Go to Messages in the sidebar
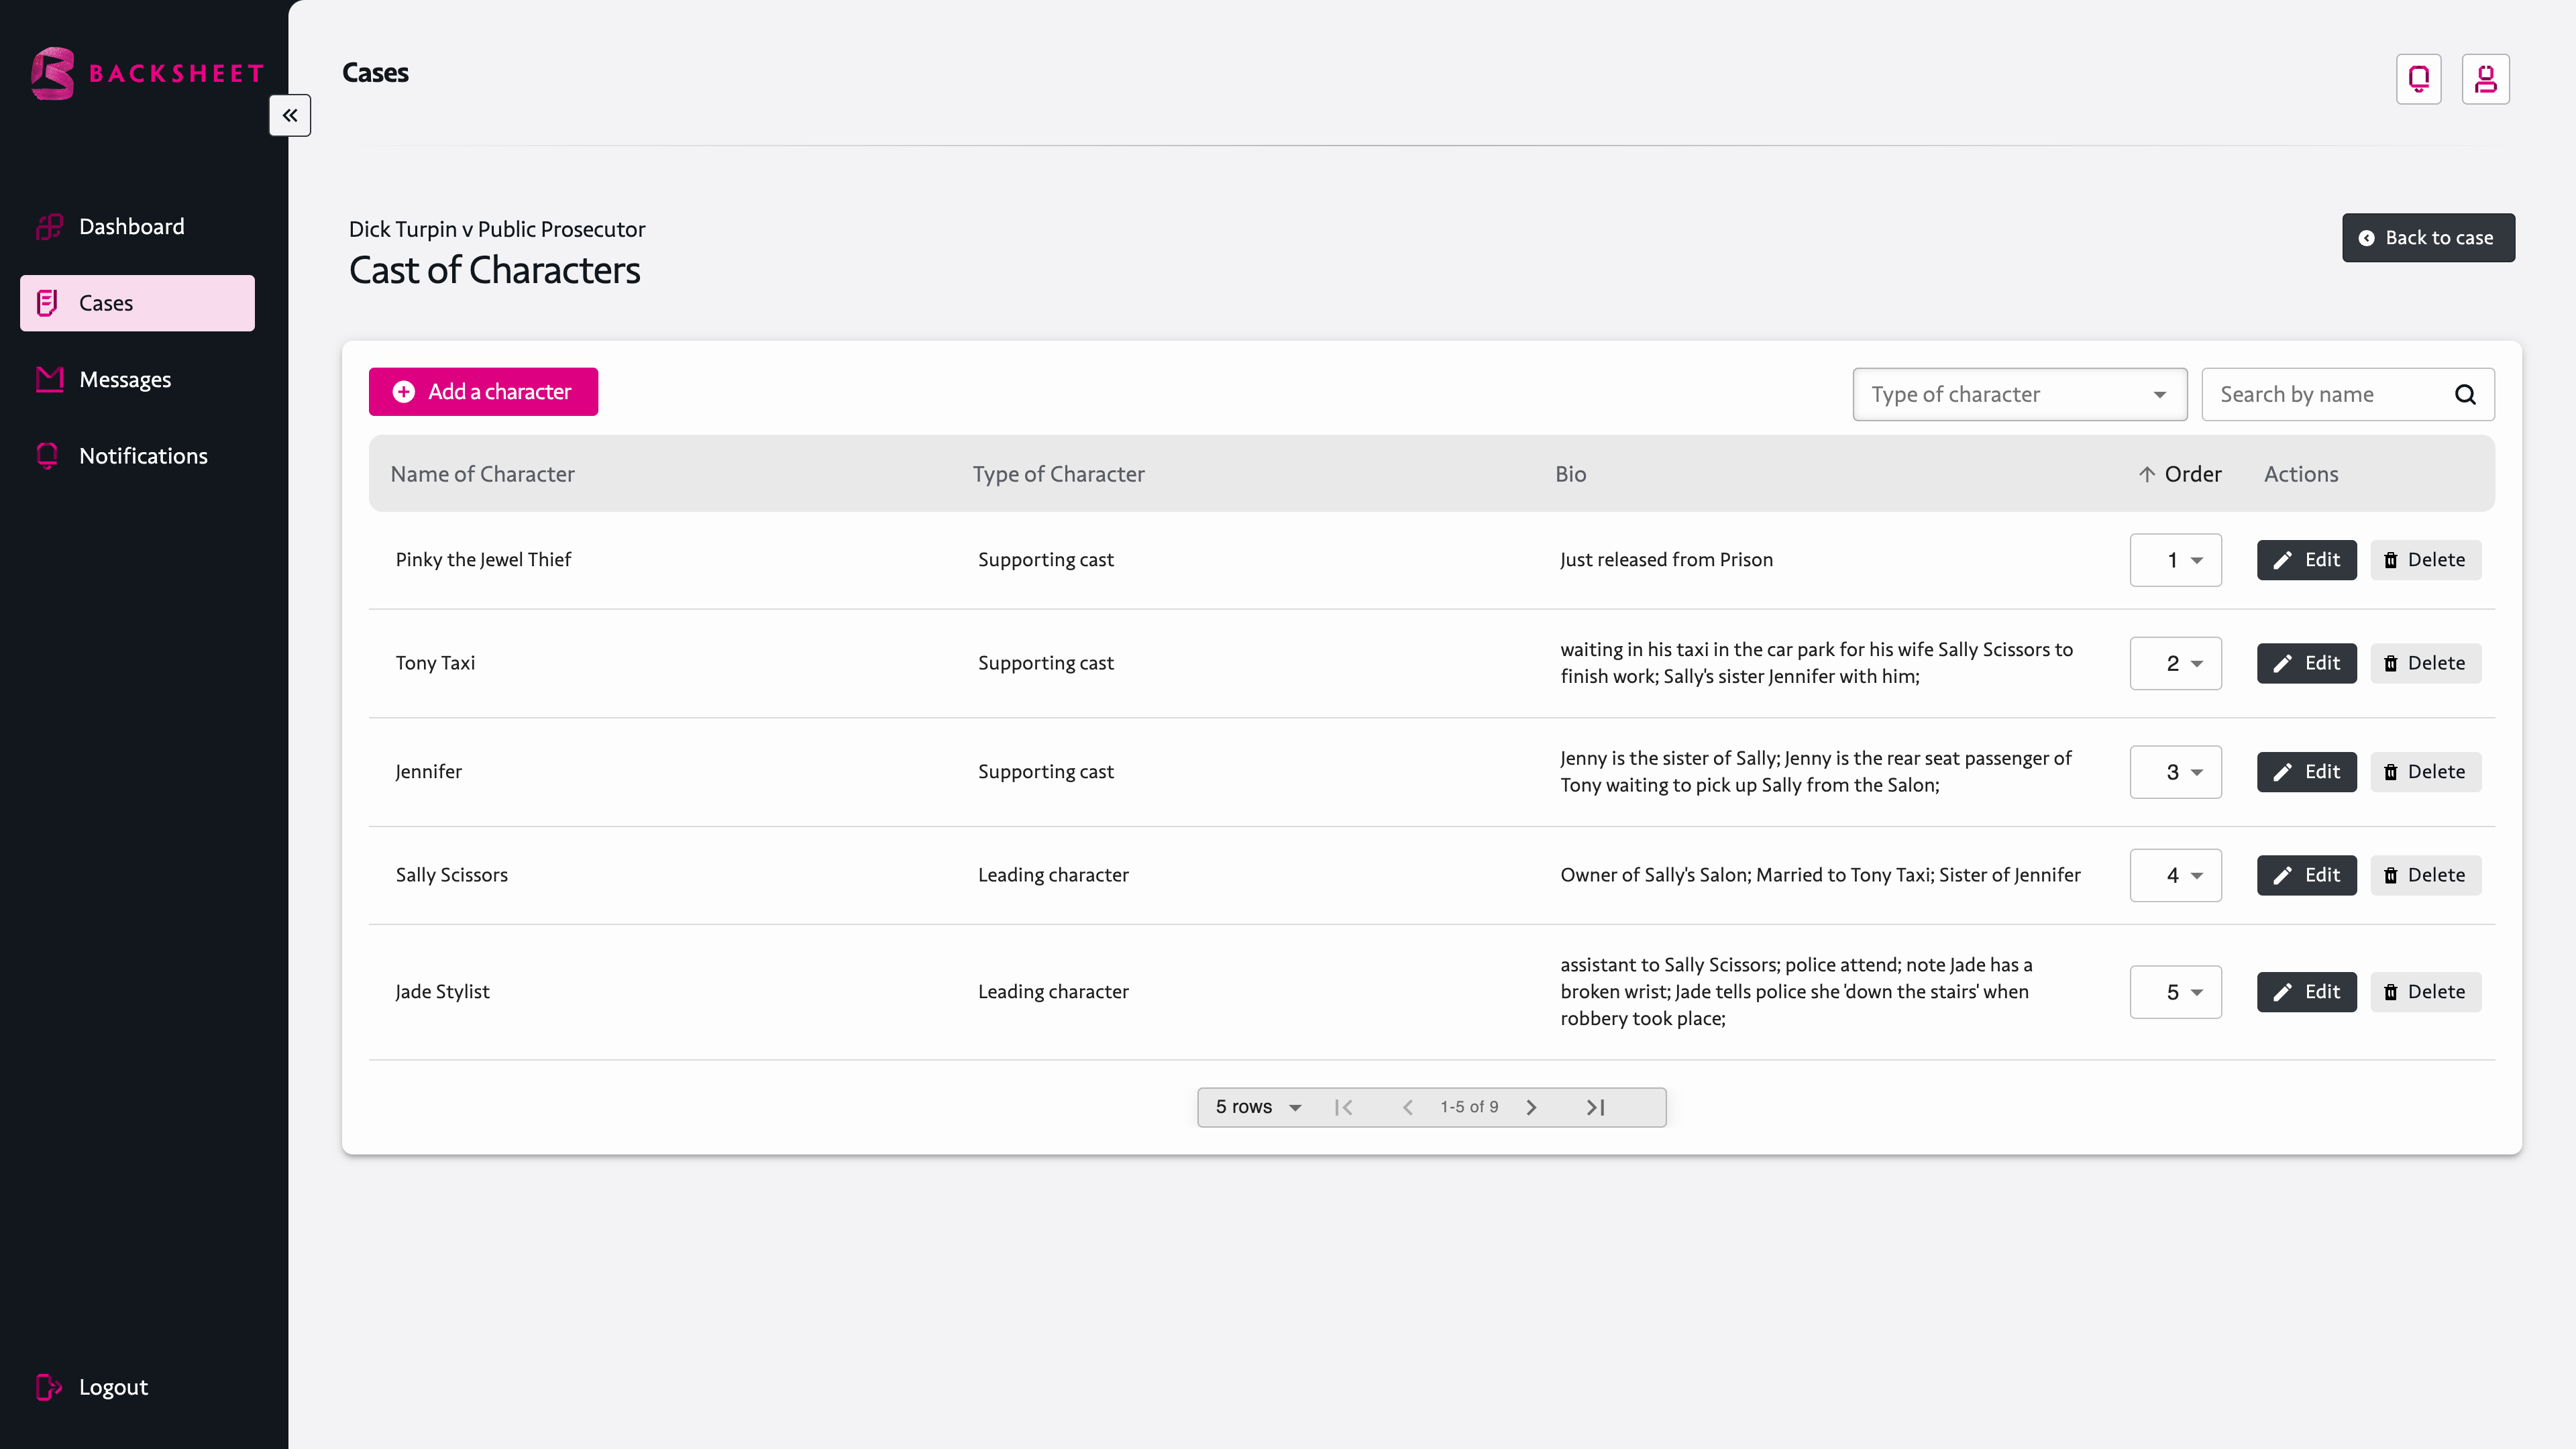Viewport: 2576px width, 1449px height. 125,379
